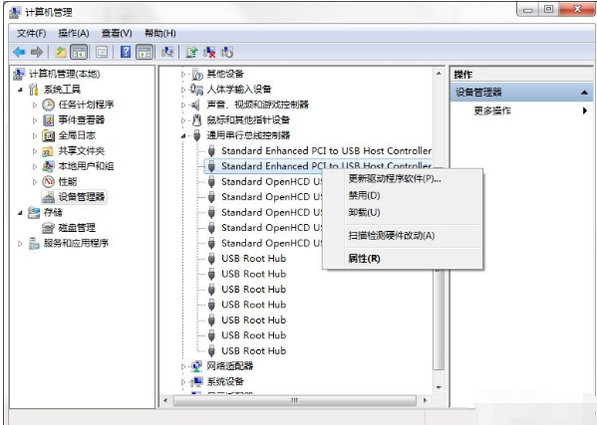Open the 查看(V) menu

[x=117, y=34]
